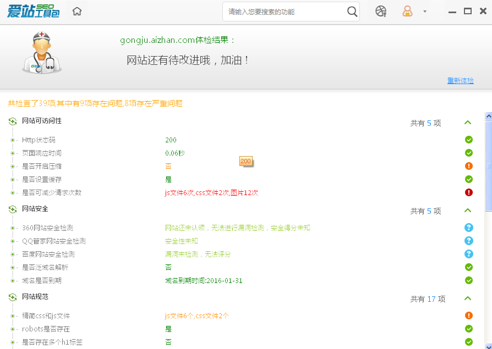Open the dropdown arrow beside the user avatar
The width and height of the screenshot is (492, 349).
[424, 11]
